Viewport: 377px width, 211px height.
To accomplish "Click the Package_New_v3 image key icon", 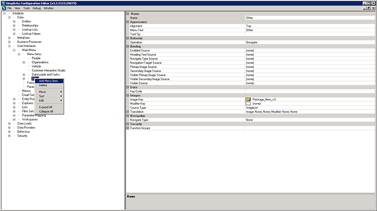I will coord(248,99).
